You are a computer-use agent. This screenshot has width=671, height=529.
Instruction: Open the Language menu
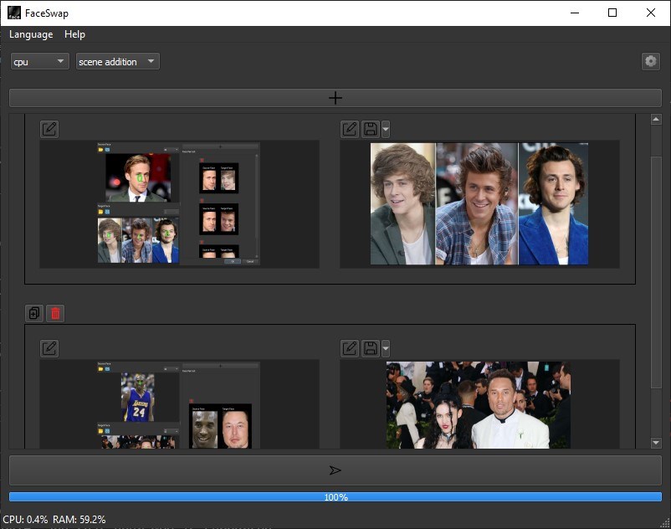31,34
